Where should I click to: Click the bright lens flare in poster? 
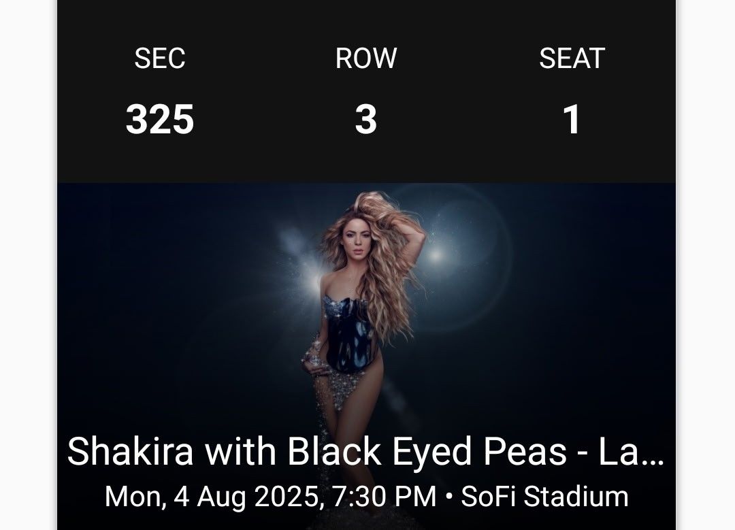coord(434,256)
